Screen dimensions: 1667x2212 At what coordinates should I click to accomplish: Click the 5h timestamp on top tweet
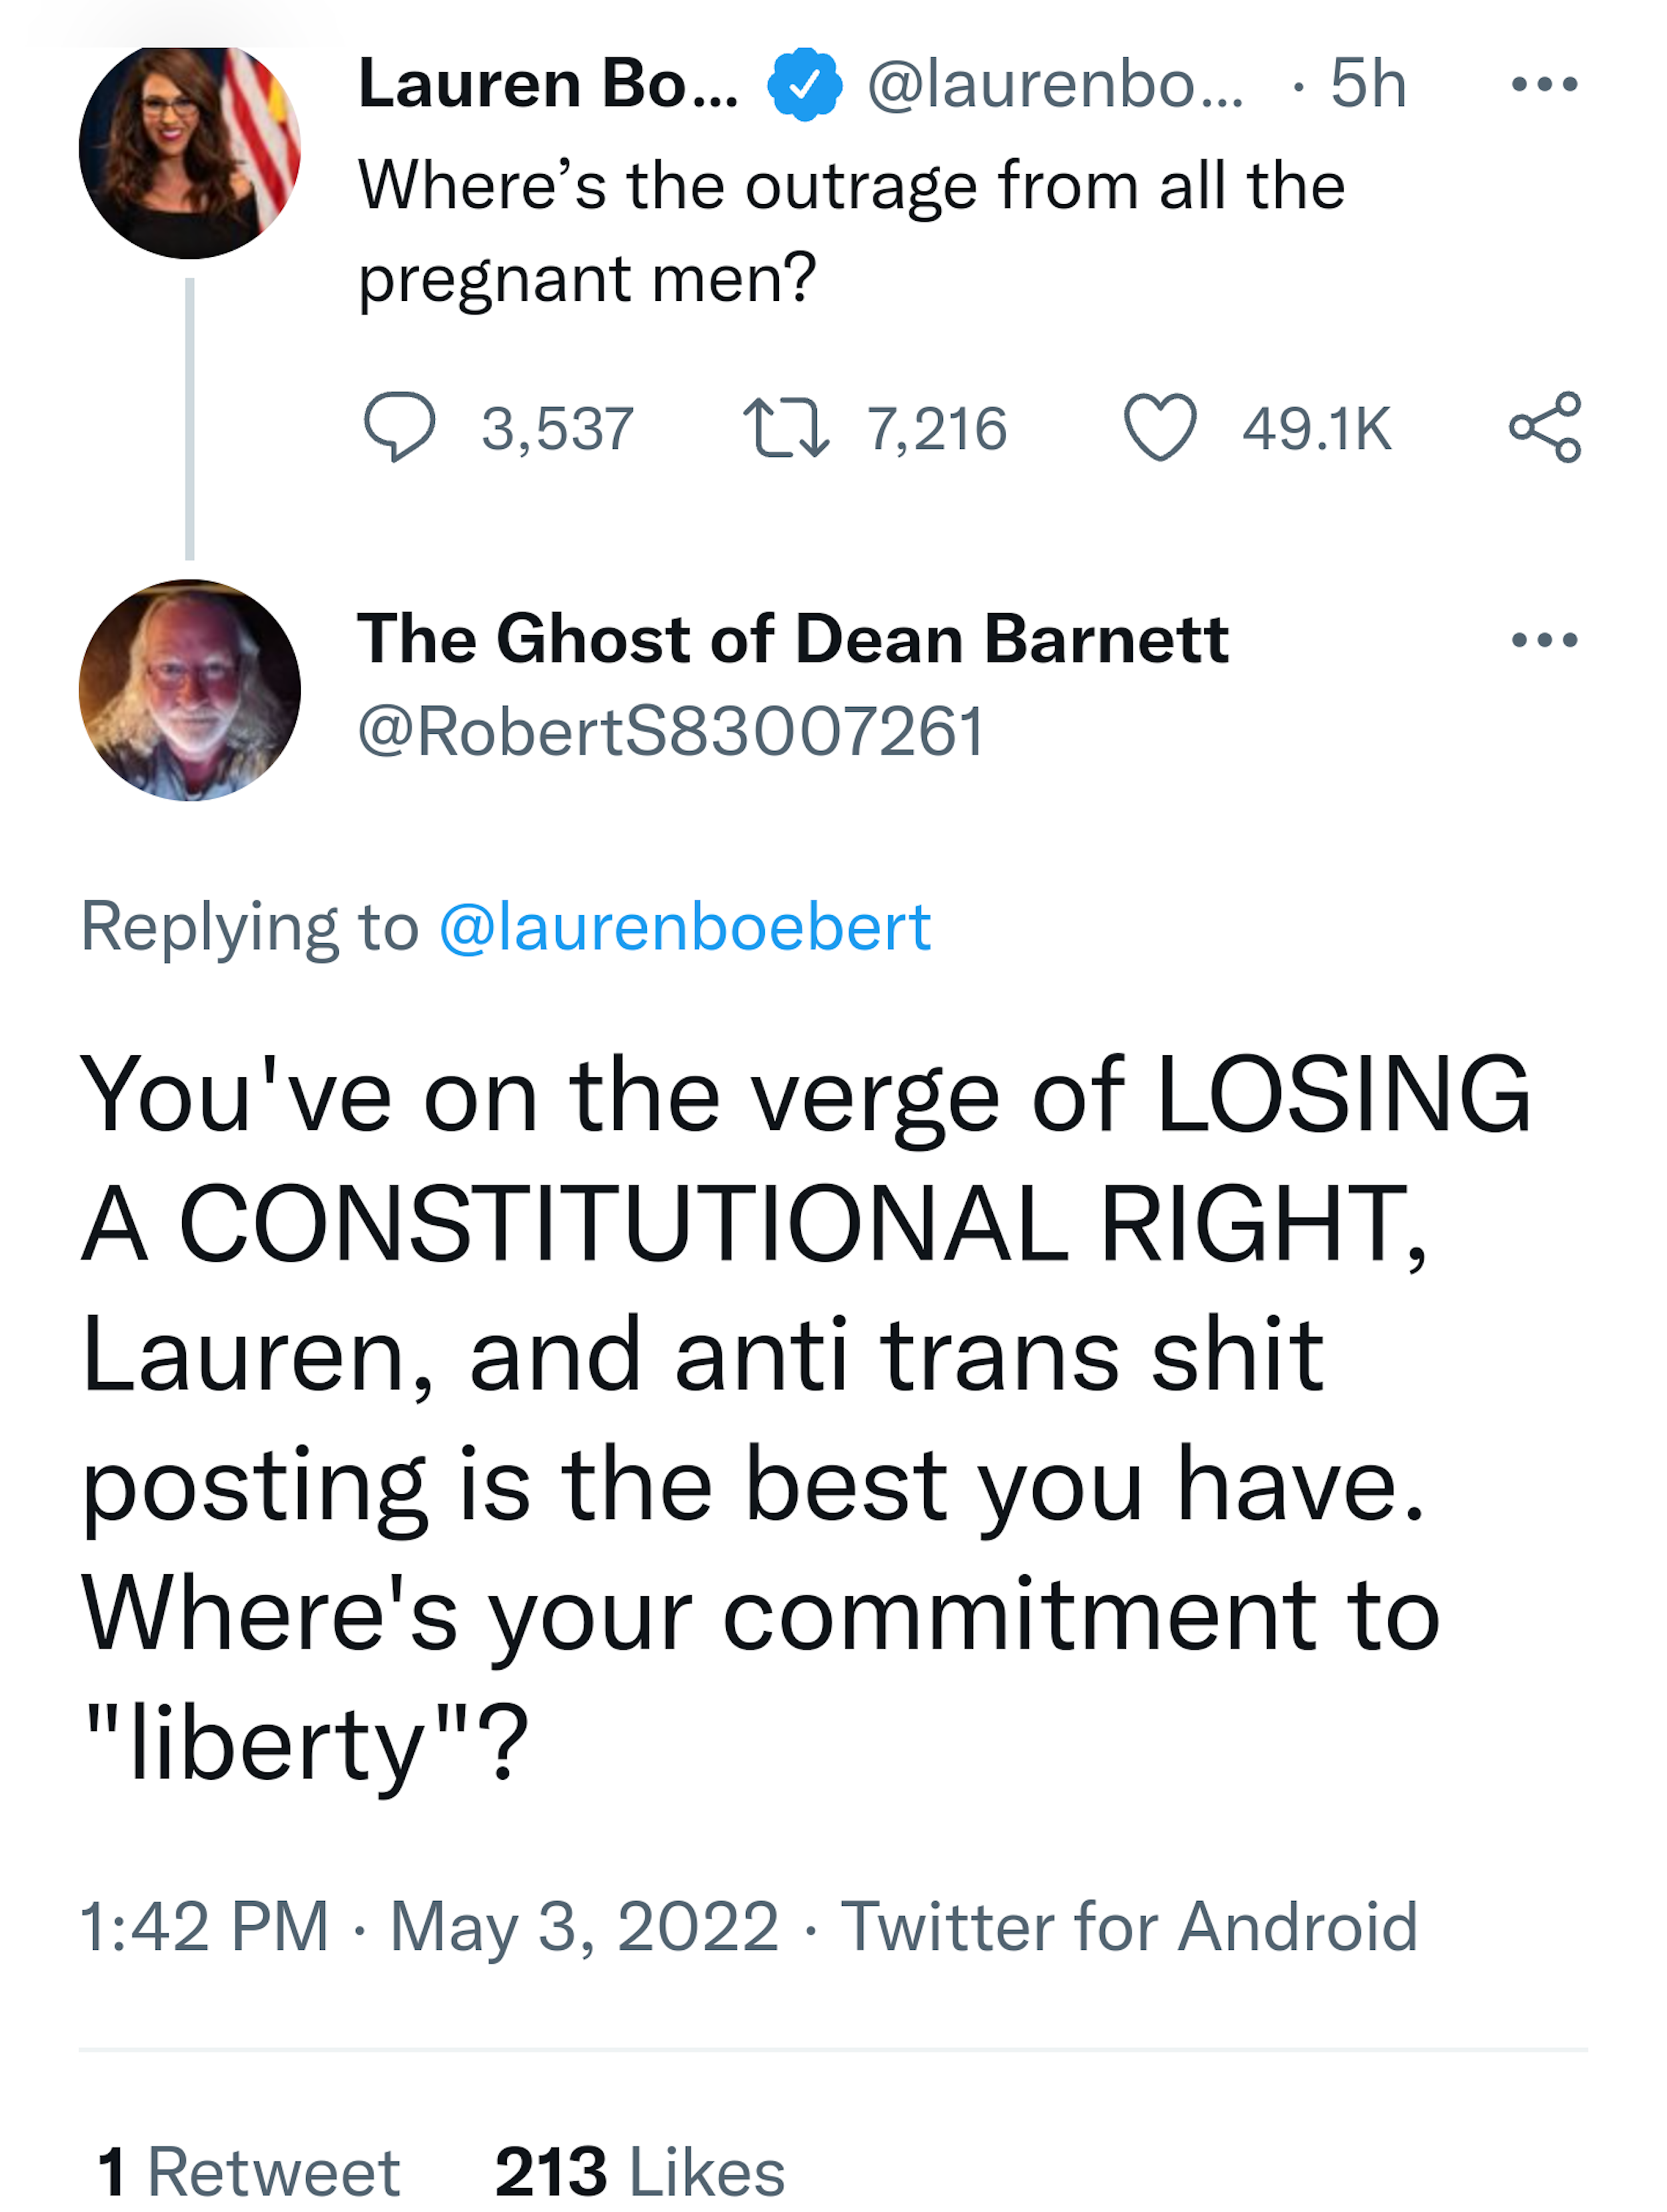pos(1367,84)
